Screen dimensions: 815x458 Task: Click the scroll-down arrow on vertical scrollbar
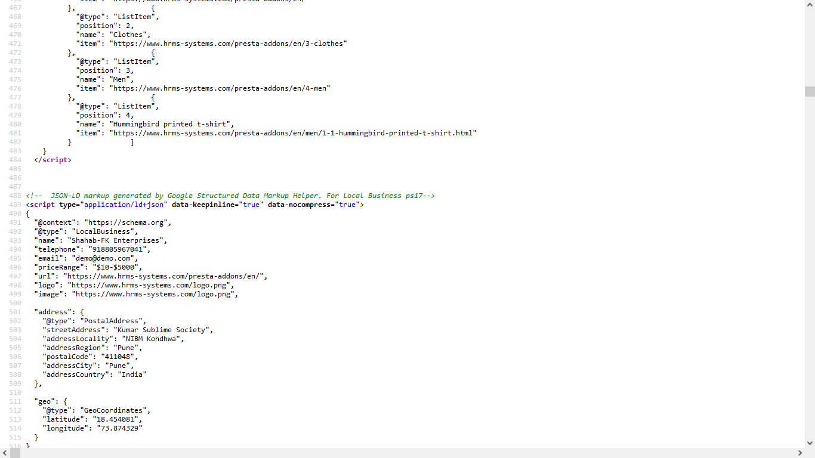(810, 443)
